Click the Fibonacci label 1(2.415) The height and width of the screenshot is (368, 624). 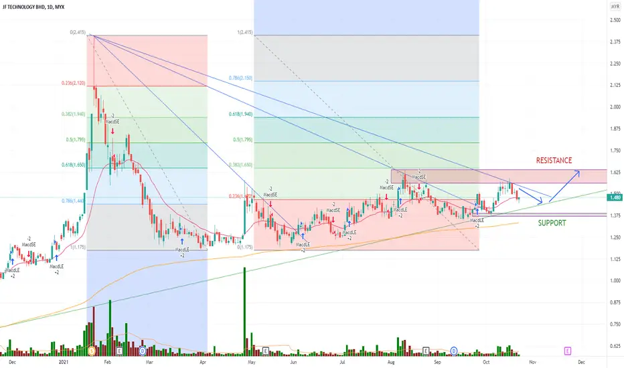point(245,32)
